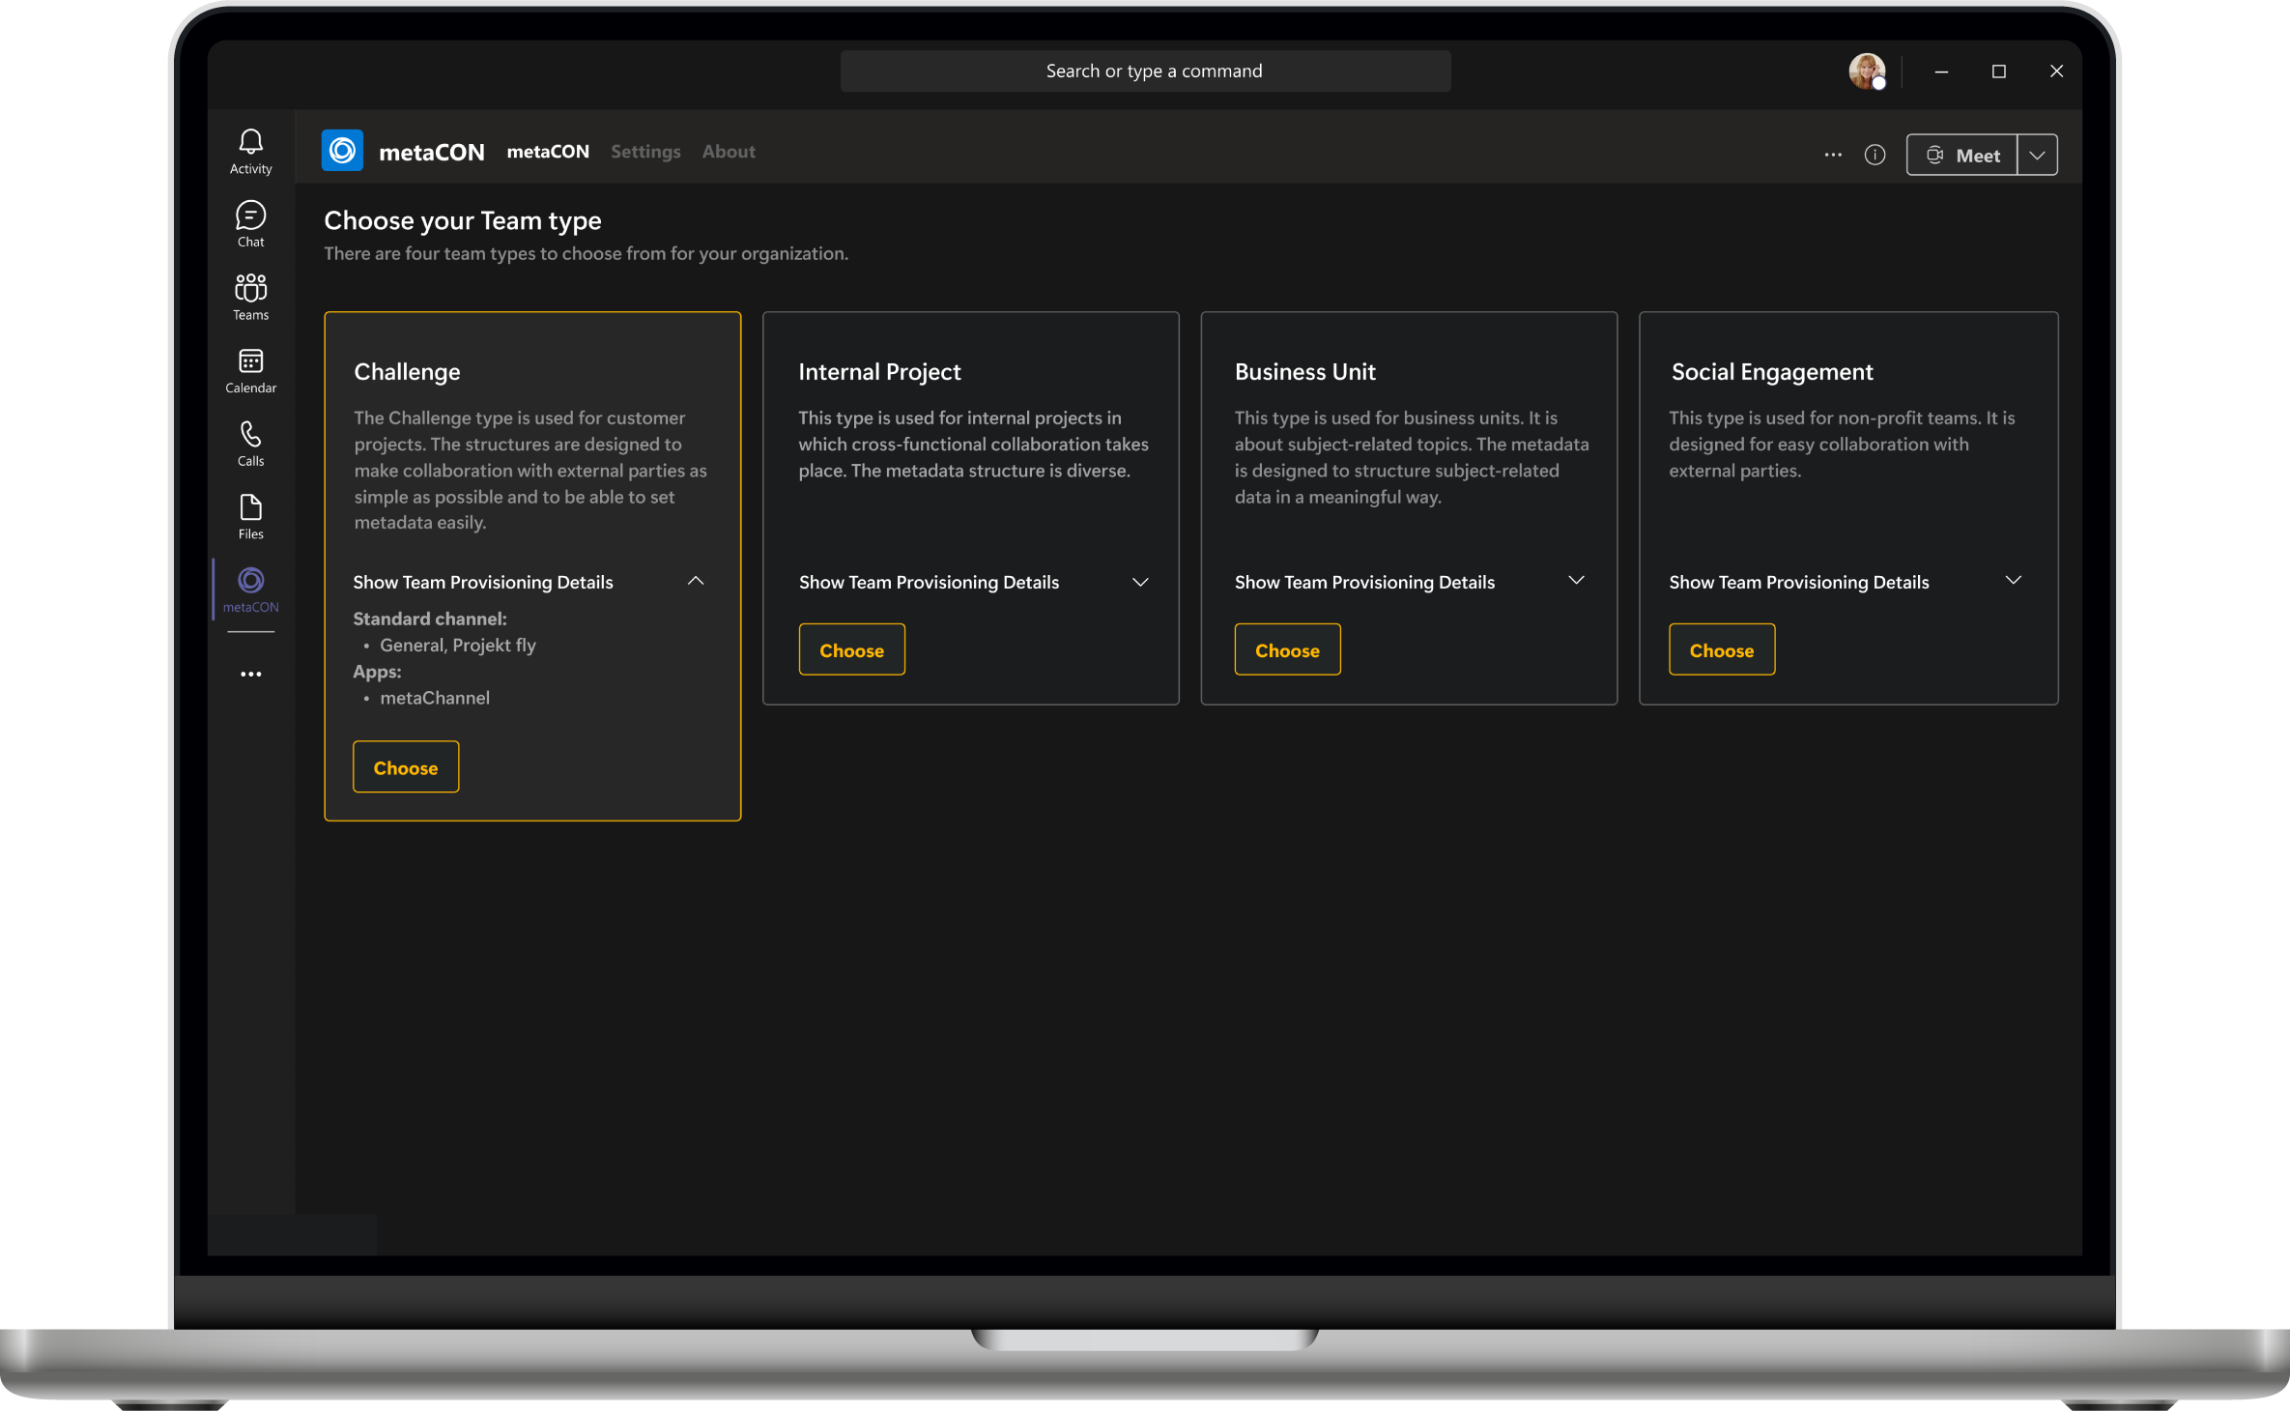Choose the Internal Project team type

(851, 649)
